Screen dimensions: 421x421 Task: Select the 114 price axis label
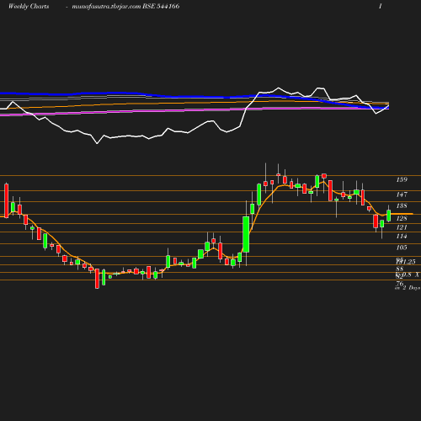402,237
